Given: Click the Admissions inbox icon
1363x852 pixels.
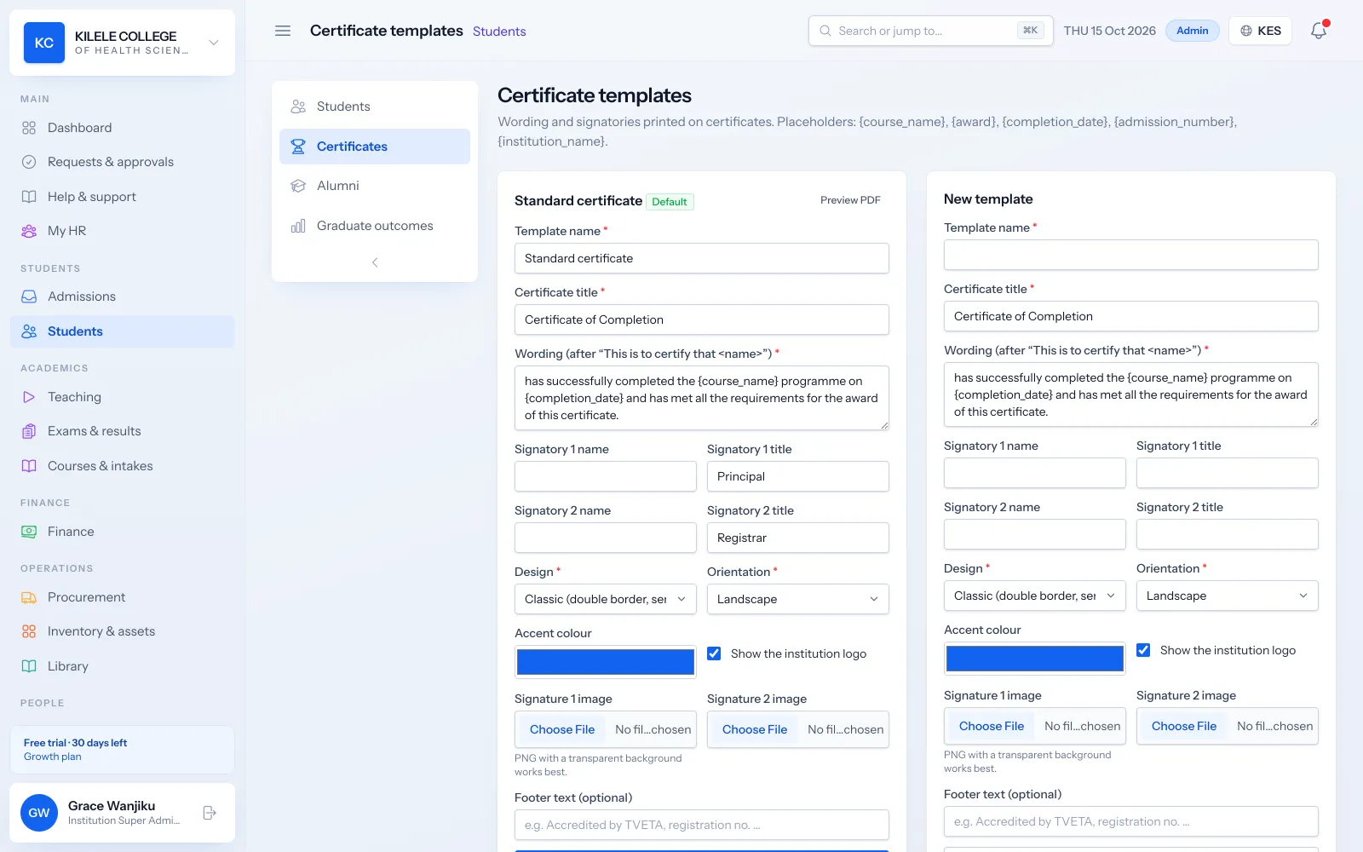Looking at the screenshot, I should (29, 296).
